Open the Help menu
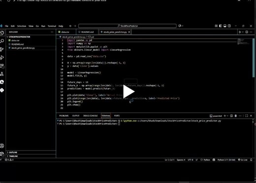Image resolution: width=256 pixels, height=183 pixels. pyautogui.click(x=61, y=26)
